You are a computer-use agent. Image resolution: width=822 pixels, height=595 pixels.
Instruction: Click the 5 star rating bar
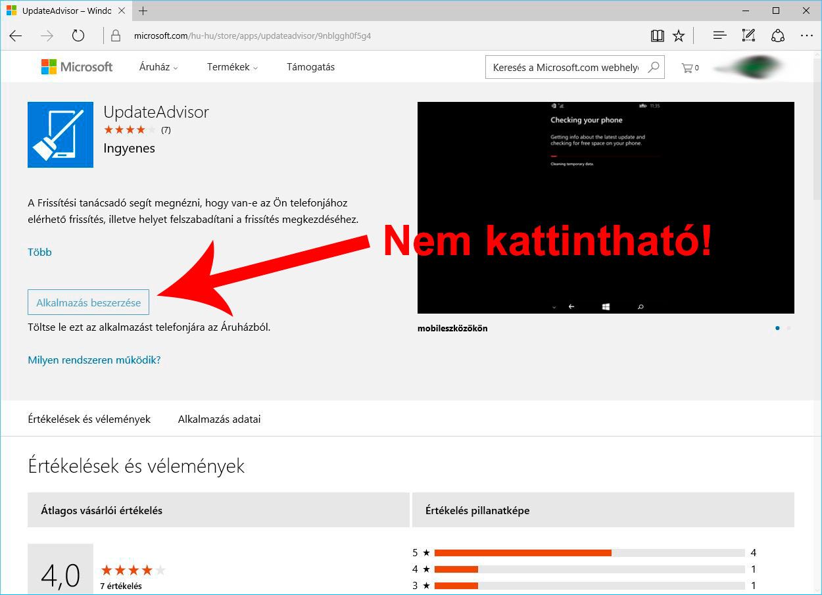click(x=589, y=553)
